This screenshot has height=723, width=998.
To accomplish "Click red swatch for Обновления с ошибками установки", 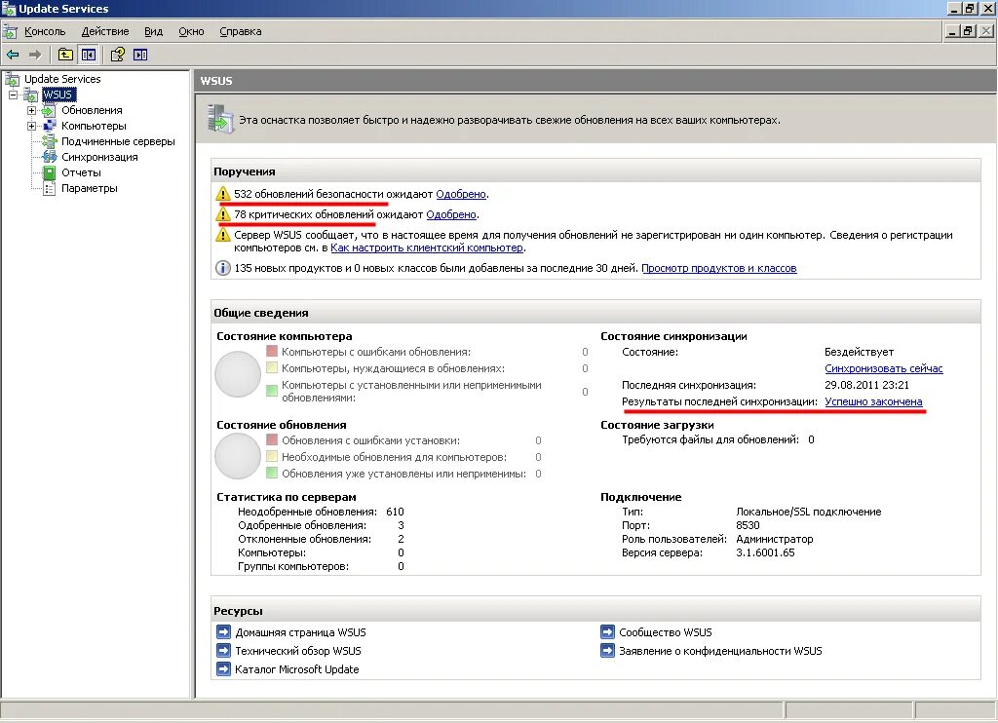I will (272, 439).
